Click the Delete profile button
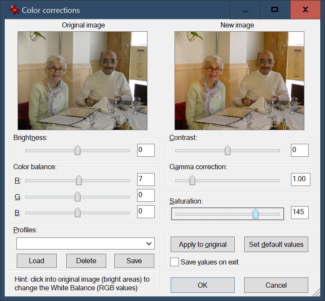The height and width of the screenshot is (301, 325). click(x=86, y=261)
